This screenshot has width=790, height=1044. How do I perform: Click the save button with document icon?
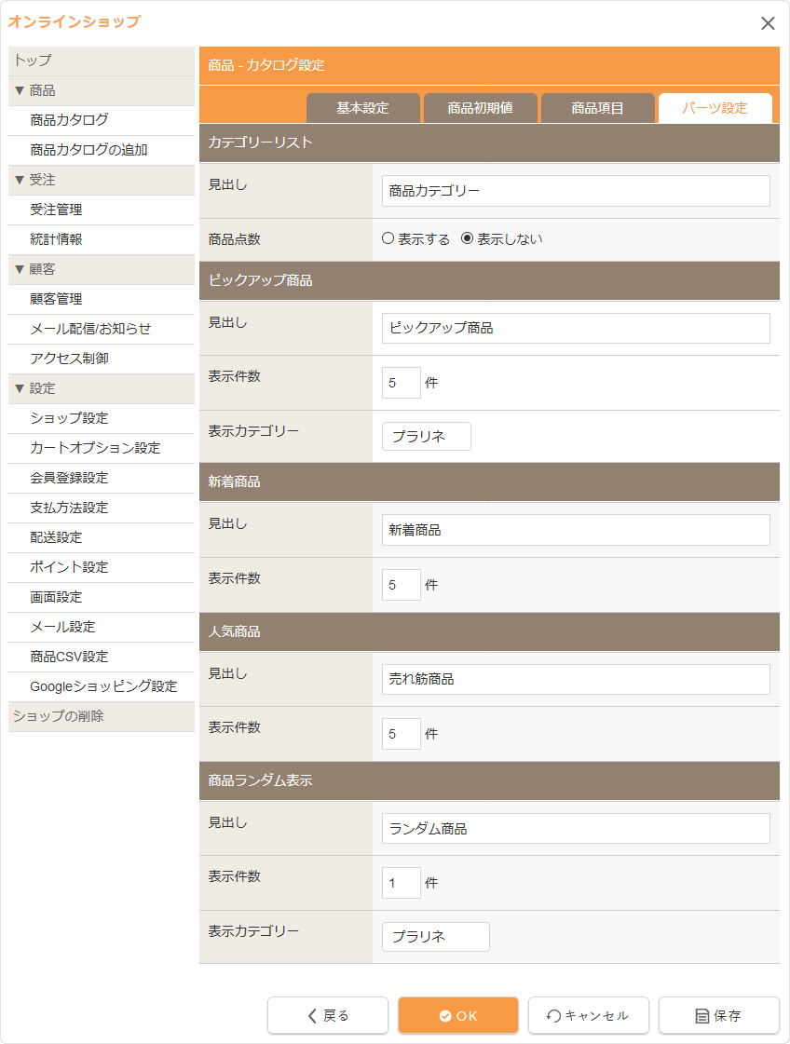point(718,1015)
